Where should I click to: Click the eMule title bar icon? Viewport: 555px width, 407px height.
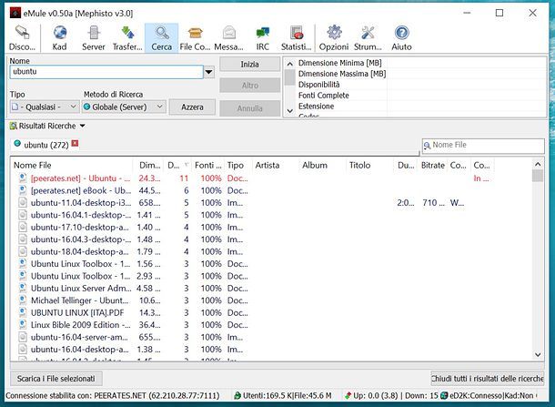(x=15, y=14)
